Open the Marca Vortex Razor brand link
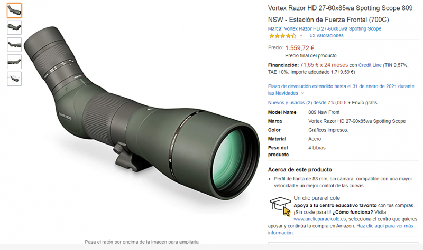The width and height of the screenshot is (423, 250). 325,28
